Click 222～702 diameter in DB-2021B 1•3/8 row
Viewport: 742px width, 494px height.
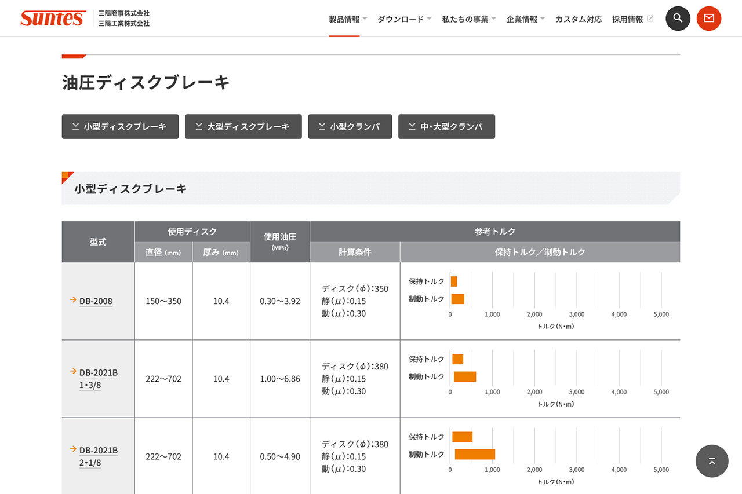(163, 379)
